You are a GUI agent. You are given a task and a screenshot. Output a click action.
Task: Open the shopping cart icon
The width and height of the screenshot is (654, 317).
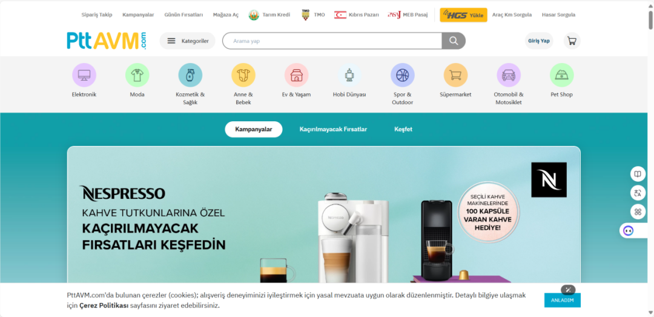[x=572, y=41]
